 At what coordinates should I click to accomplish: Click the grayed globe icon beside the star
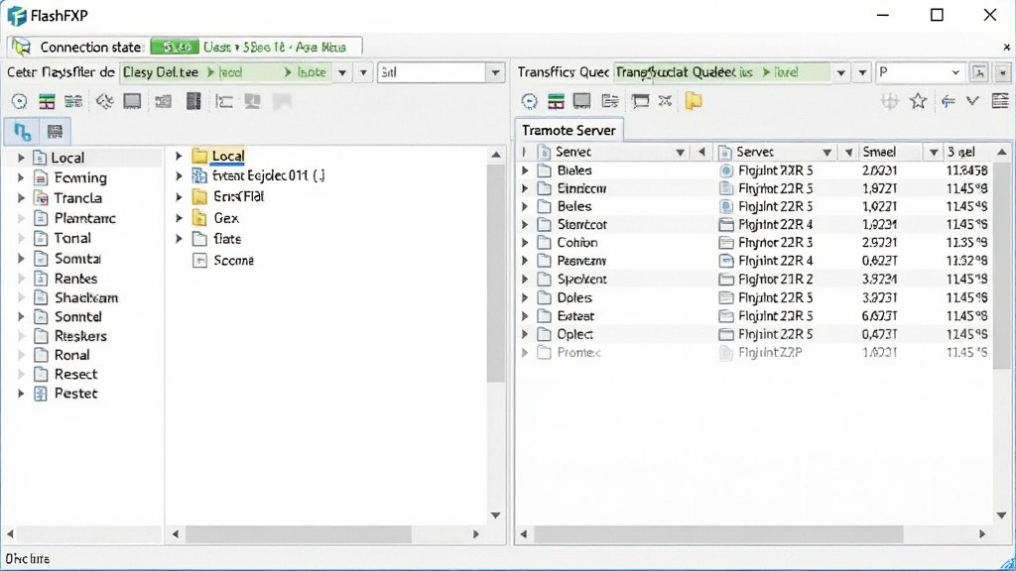click(890, 101)
